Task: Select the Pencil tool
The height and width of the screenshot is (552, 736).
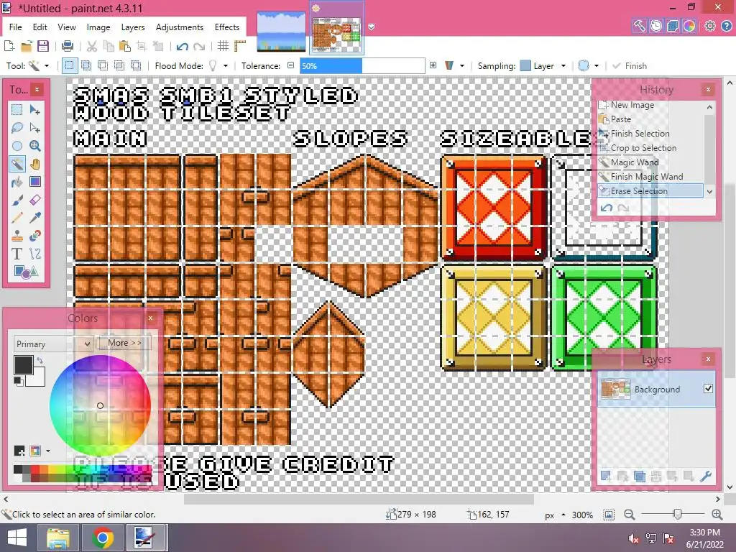Action: 17,218
